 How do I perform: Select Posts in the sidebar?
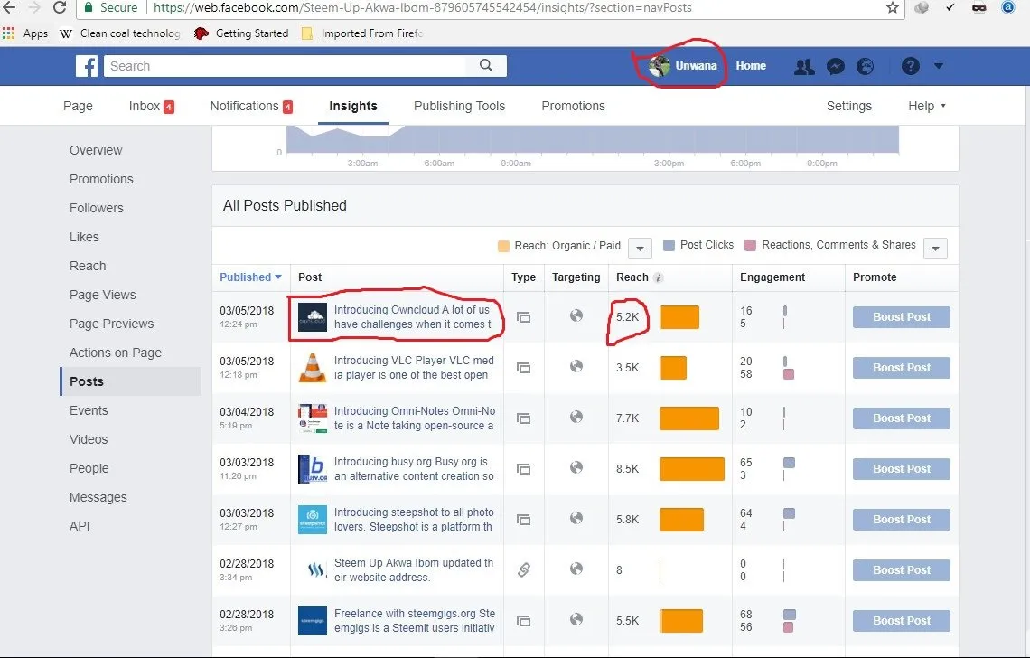click(130, 381)
